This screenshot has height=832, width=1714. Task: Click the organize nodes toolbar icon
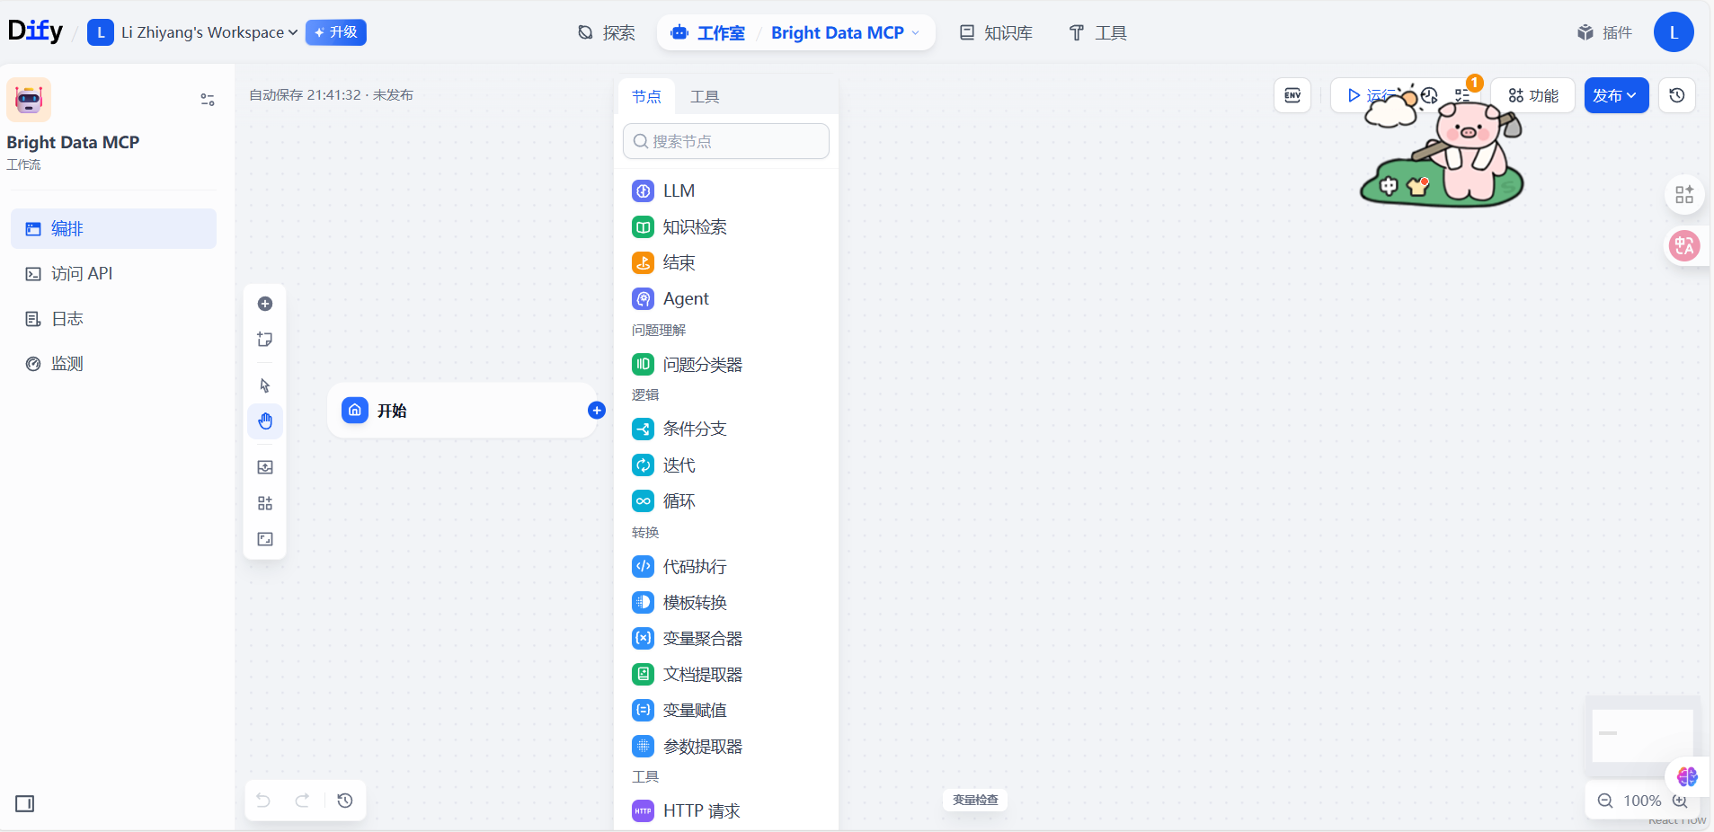tap(265, 503)
